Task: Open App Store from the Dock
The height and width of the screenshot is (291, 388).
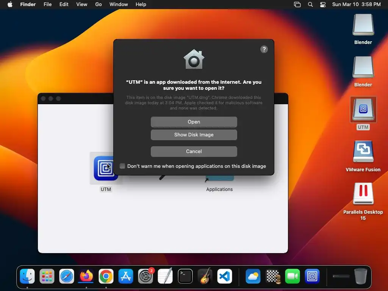Action: (x=126, y=276)
